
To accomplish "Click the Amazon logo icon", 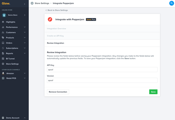I will tap(3, 73).
